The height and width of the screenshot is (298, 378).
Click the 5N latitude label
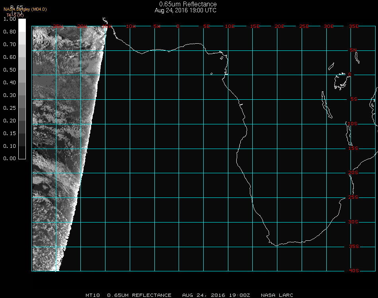[x=354, y=50]
